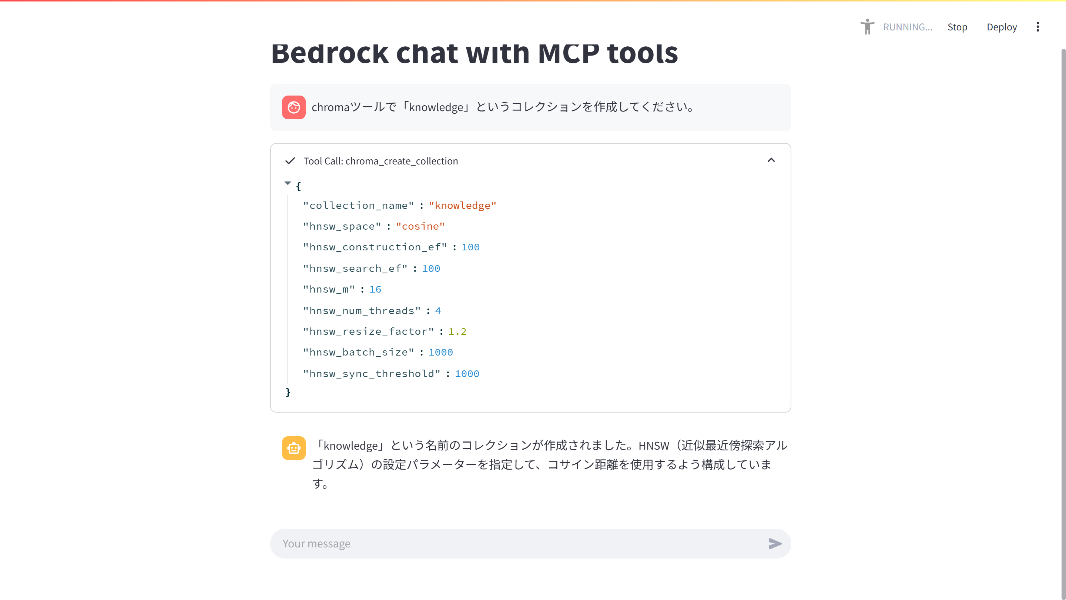Click the paper plane send icon
Viewport: 1066px width, 600px height.
(x=775, y=544)
